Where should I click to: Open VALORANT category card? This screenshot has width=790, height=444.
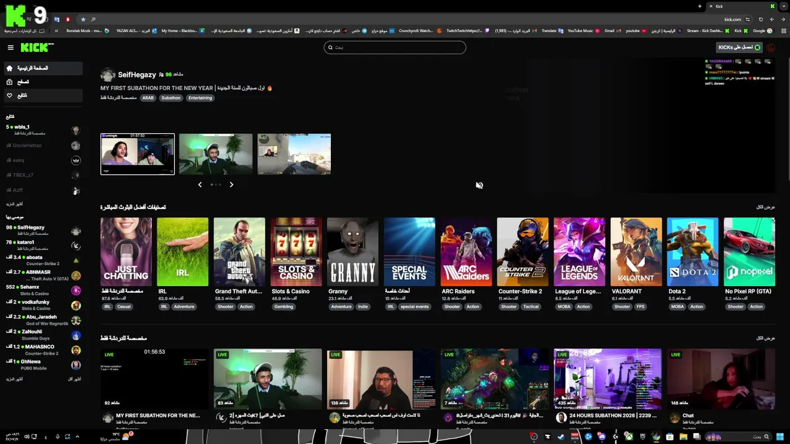pos(636,252)
